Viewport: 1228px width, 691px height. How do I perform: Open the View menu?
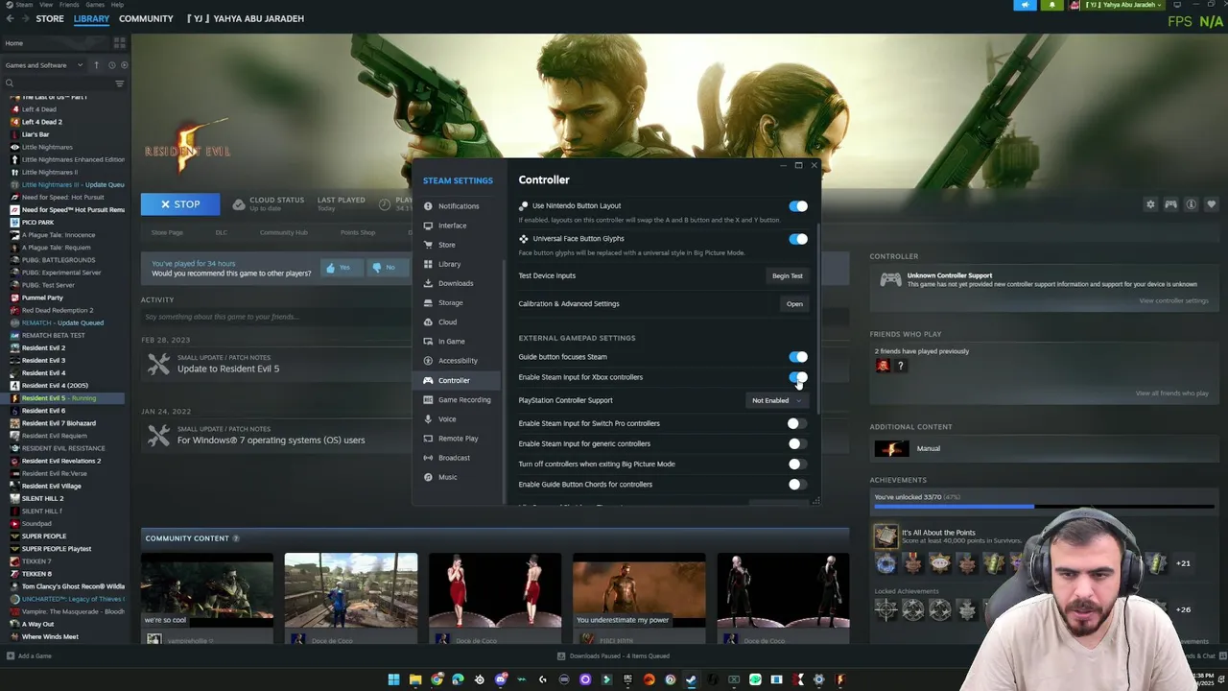tap(46, 5)
